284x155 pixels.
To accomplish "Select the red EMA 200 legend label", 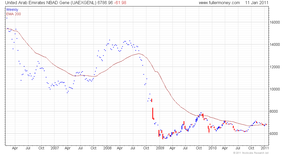I will (13, 14).
